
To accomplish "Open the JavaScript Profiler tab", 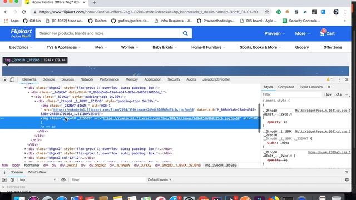I will (x=216, y=79).
